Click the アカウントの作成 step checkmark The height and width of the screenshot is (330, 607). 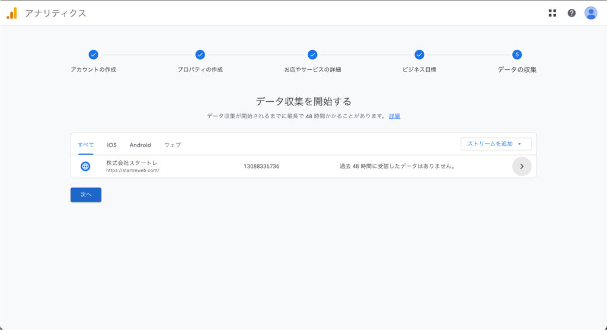pos(93,54)
